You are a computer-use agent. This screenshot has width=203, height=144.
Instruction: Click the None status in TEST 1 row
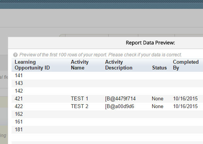pos(158,98)
